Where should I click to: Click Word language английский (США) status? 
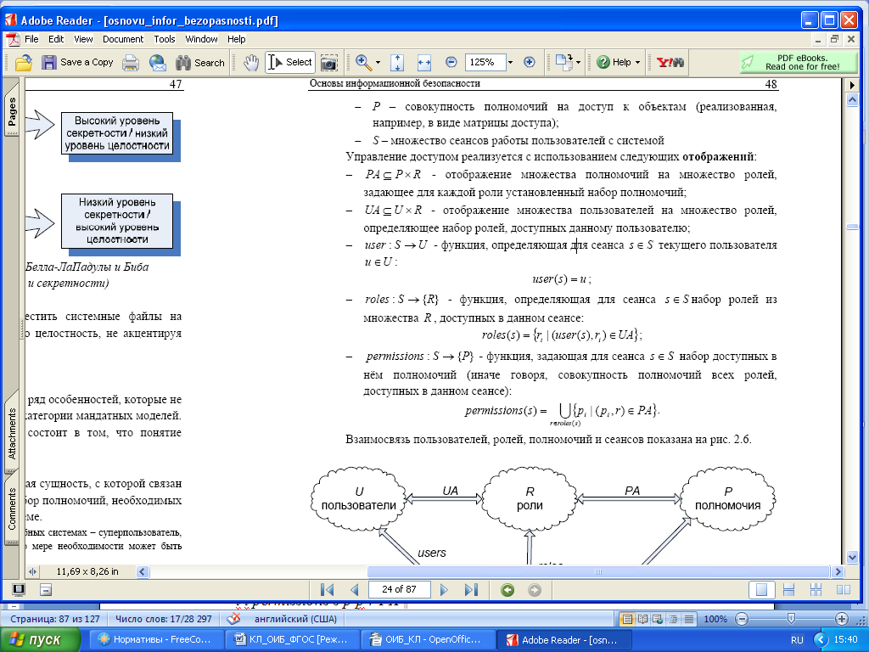point(295,619)
